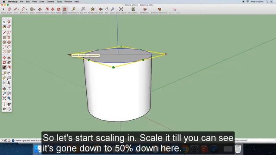Open Get Models from the top toolbar
Screen dimensions: 276x155
pyautogui.click(x=145, y=10)
